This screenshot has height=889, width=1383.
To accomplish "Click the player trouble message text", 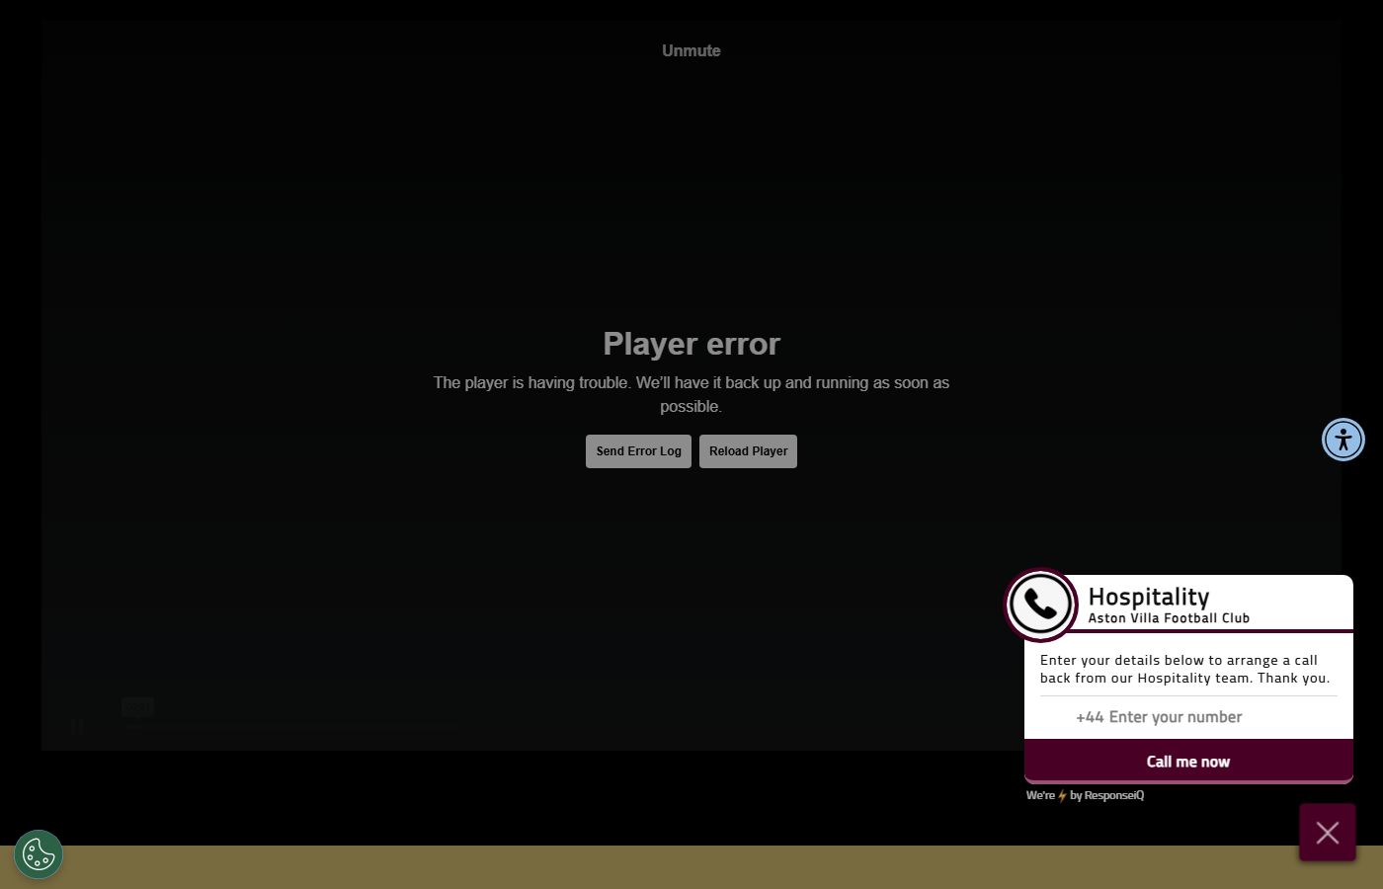I will pyautogui.click(x=691, y=394).
